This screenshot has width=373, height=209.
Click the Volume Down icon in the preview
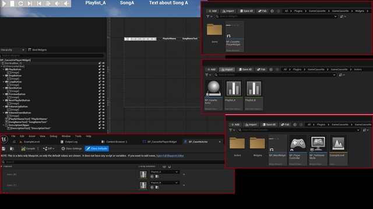click(66, 3)
